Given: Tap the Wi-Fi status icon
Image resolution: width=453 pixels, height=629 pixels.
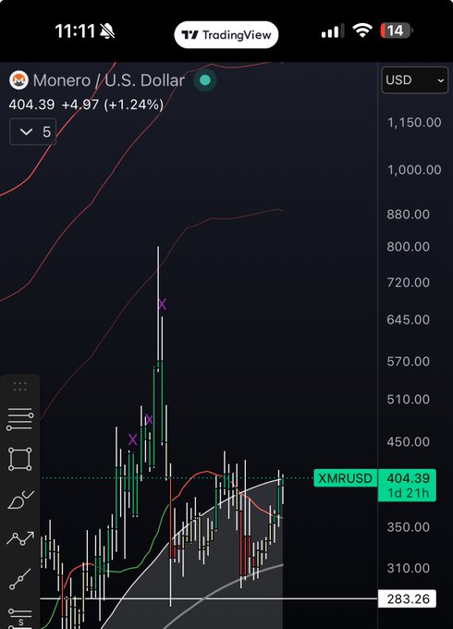Looking at the screenshot, I should pos(362,31).
